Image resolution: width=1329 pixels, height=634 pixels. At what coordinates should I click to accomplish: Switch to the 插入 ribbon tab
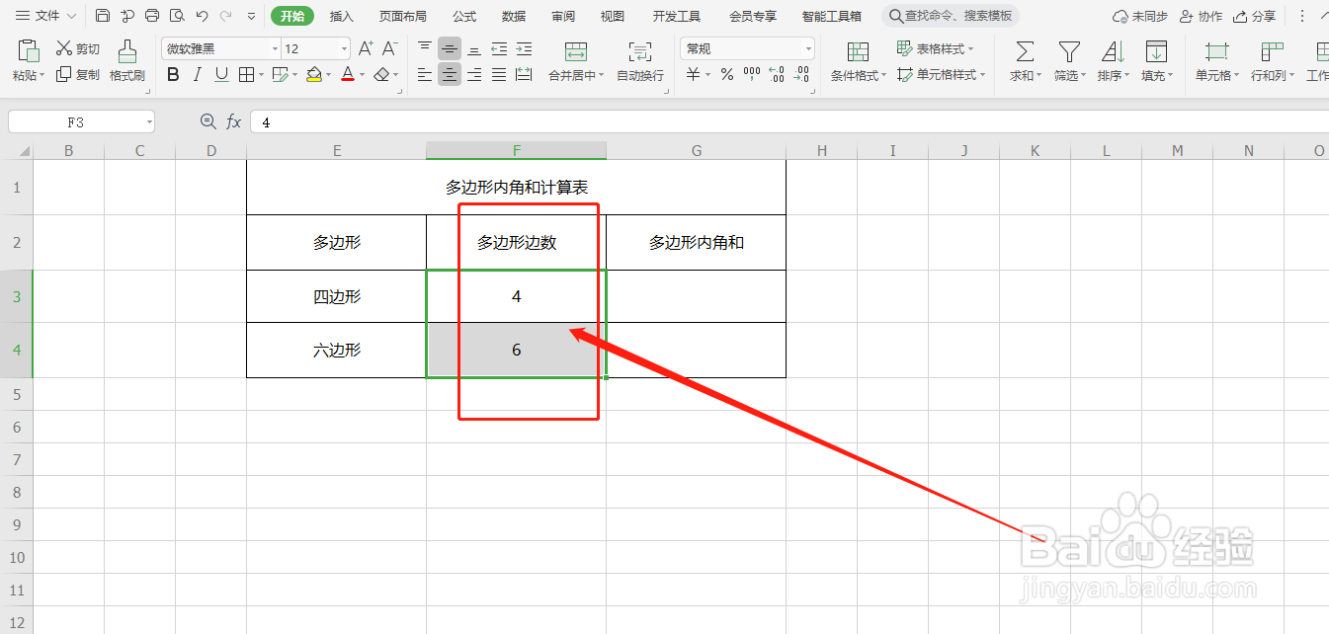pyautogui.click(x=342, y=16)
